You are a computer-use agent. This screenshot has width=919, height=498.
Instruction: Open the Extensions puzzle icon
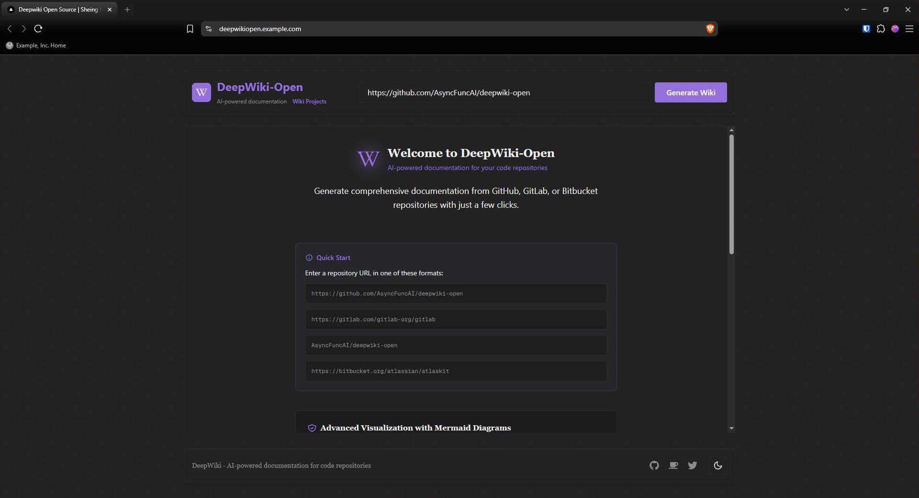(x=881, y=29)
